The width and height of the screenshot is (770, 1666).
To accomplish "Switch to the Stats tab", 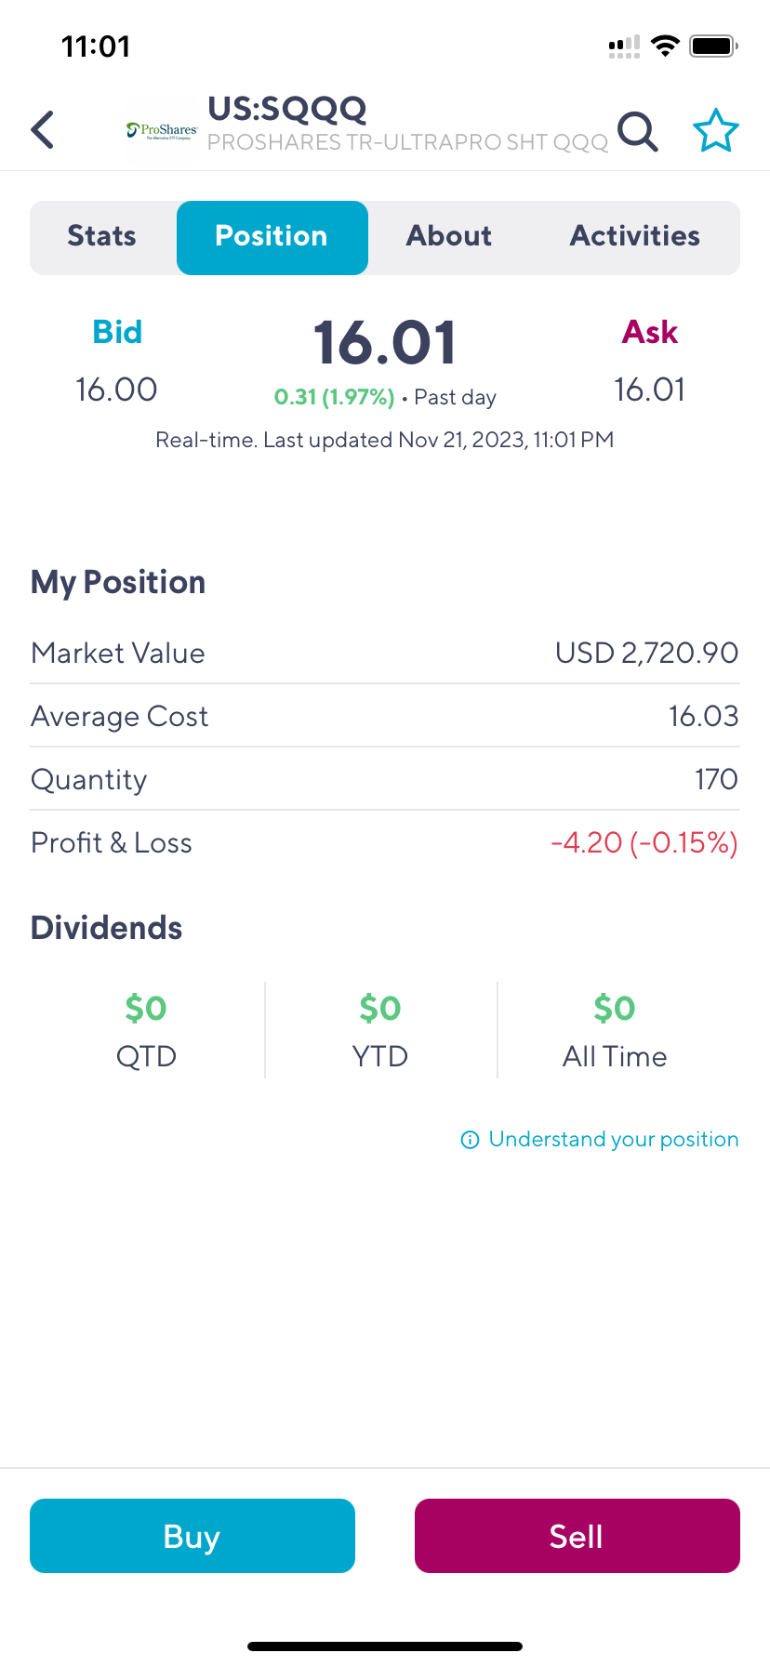I will (x=102, y=236).
